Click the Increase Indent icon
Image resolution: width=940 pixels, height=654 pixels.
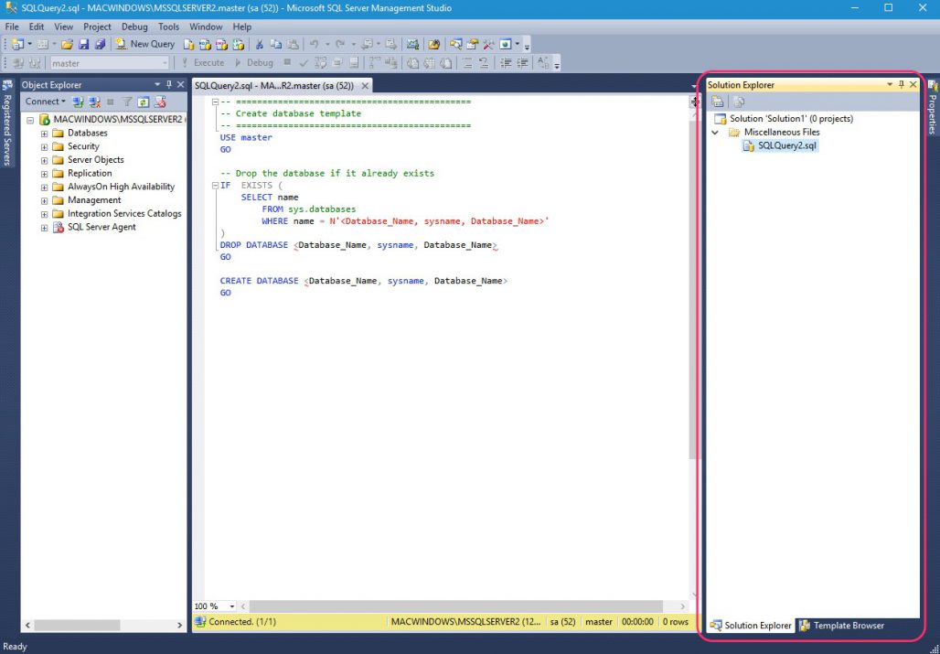point(522,63)
